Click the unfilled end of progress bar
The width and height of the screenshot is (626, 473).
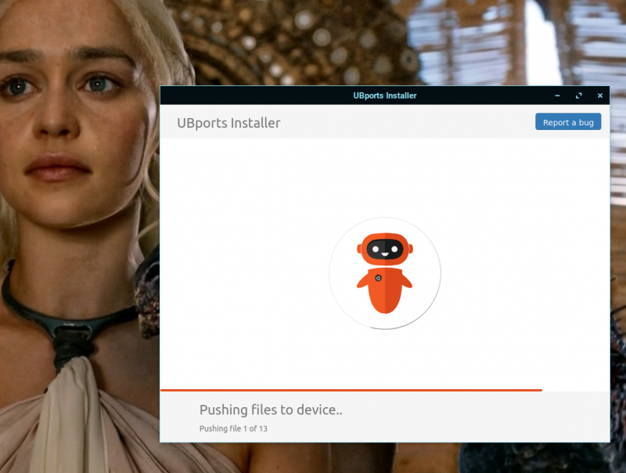[575, 389]
